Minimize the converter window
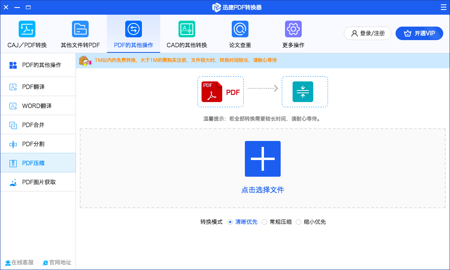This screenshot has height=270, width=450. pyautogui.click(x=17, y=7)
